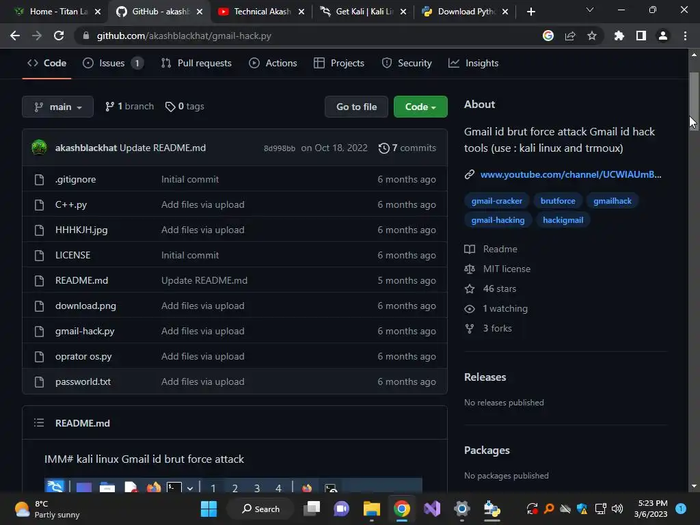Open the akashblackhat author link

click(x=85, y=148)
